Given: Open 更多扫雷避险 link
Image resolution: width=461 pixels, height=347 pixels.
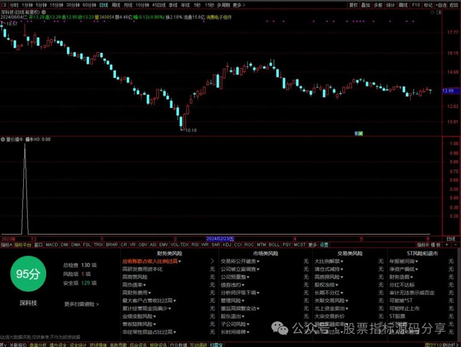Looking at the screenshot, I should click(x=82, y=304).
